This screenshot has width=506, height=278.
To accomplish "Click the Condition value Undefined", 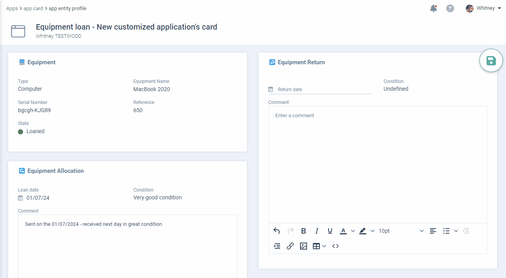I will point(396,89).
